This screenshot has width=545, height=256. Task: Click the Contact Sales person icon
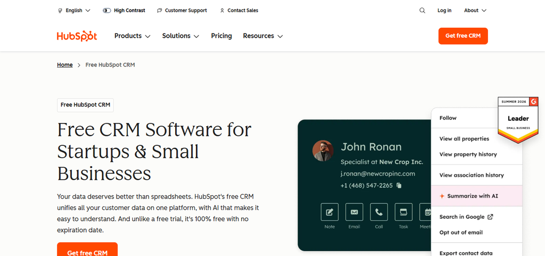click(x=222, y=11)
